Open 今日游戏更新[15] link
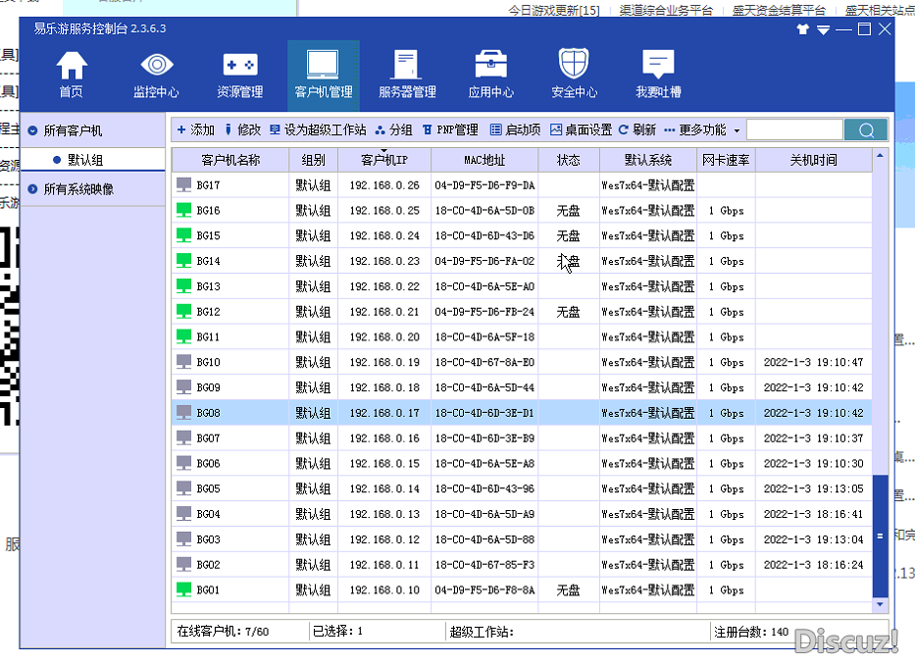 (x=554, y=10)
